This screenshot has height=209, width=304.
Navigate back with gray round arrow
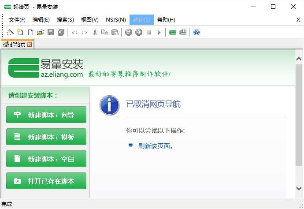[128, 32]
